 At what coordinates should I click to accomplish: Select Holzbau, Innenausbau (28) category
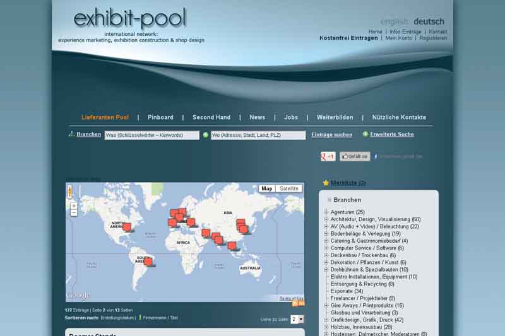pos(361,327)
